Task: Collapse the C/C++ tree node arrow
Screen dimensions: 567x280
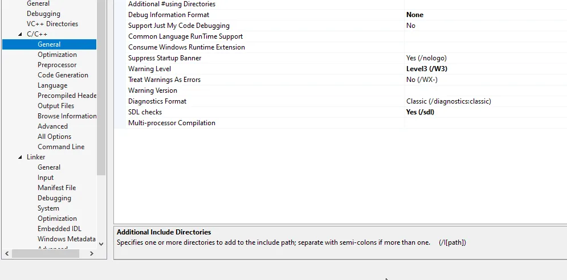Action: click(21, 34)
